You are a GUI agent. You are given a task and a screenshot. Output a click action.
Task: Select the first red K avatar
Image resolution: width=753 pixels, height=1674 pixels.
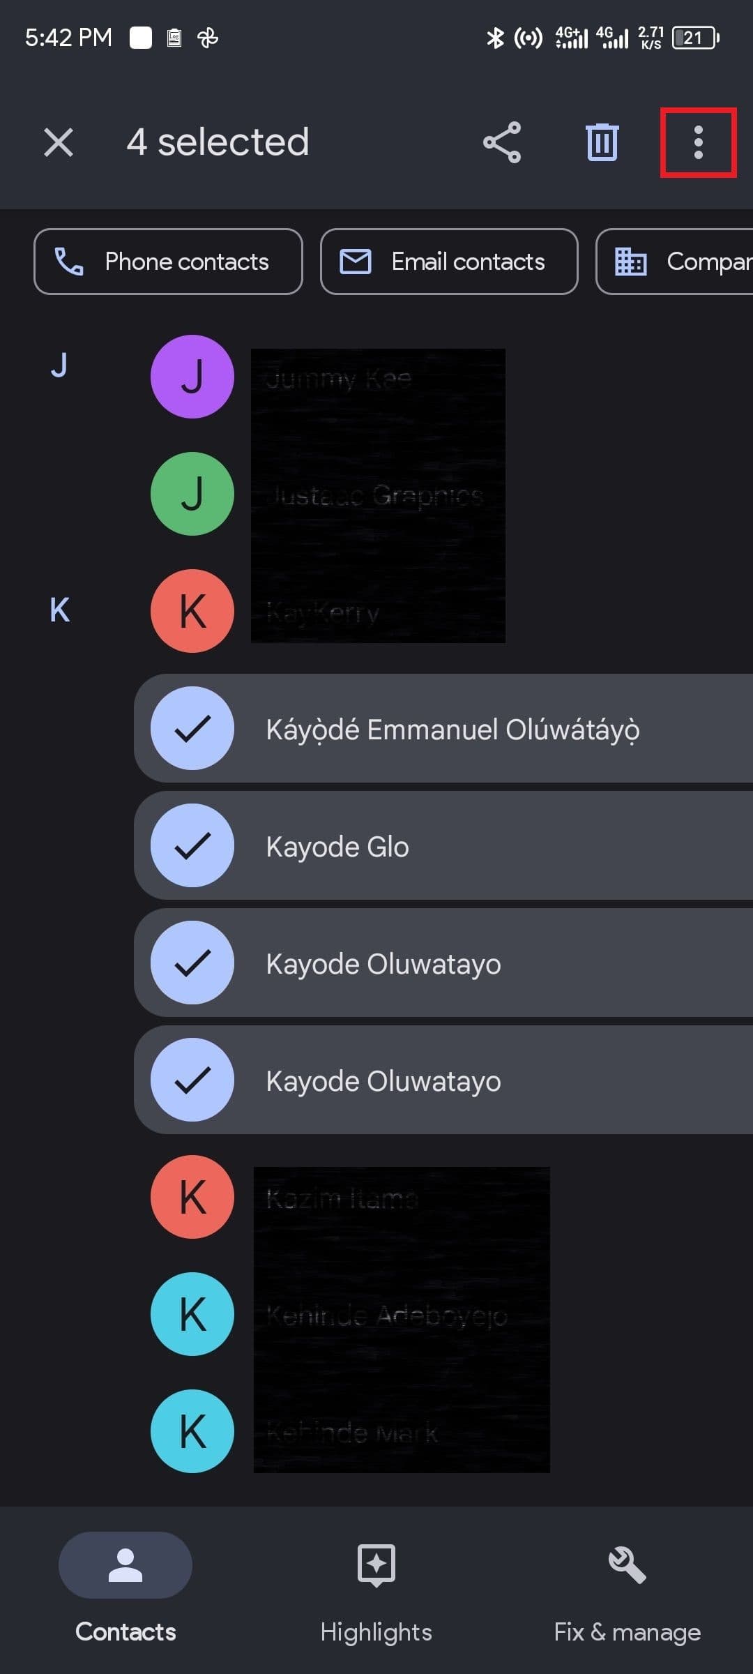click(192, 611)
